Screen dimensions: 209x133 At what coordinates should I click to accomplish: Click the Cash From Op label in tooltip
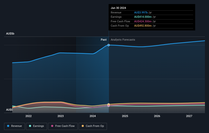point(120,26)
